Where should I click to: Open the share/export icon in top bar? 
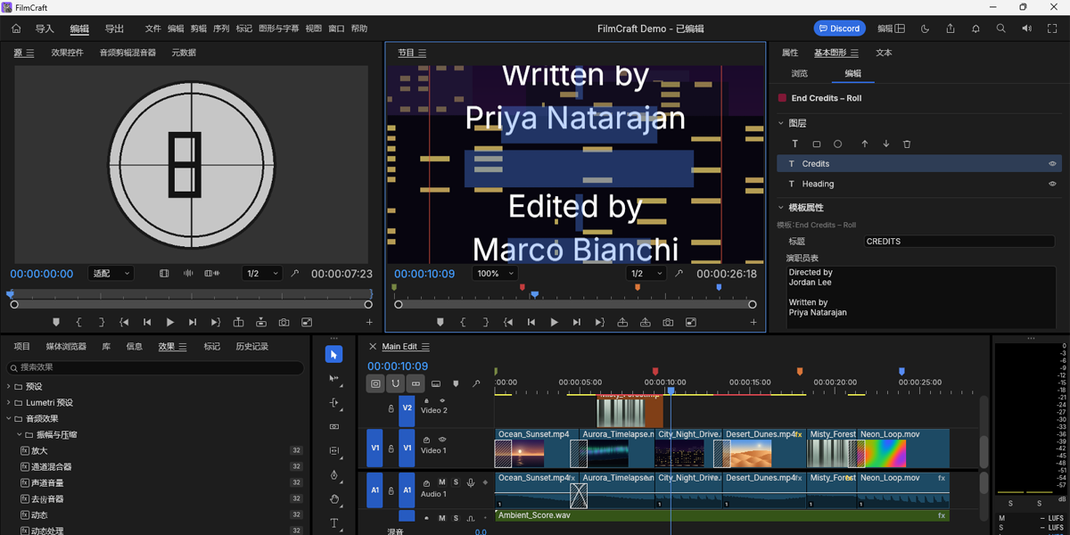click(x=951, y=29)
